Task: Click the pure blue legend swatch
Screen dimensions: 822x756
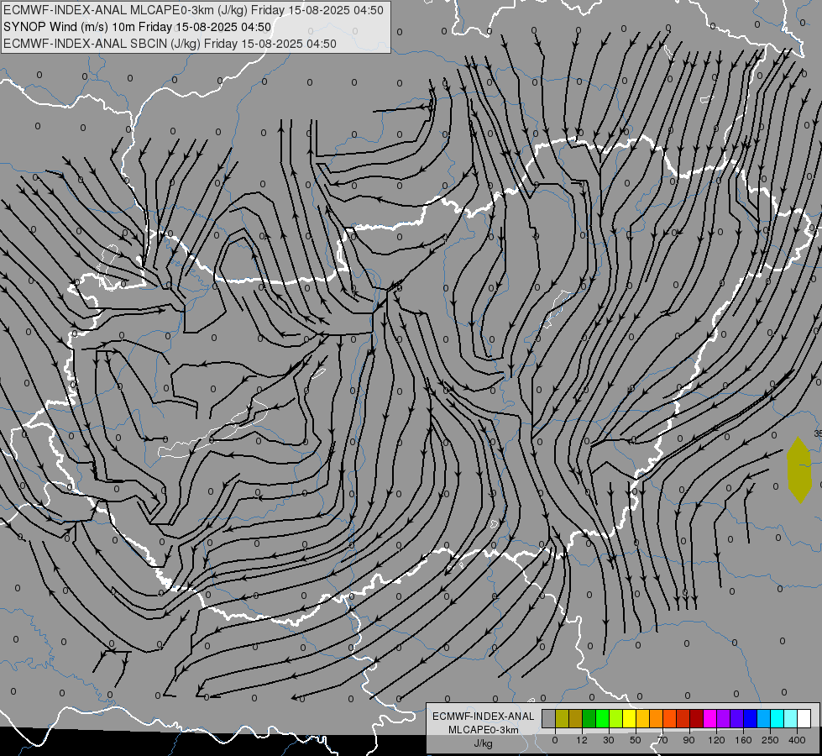Action: pyautogui.click(x=751, y=718)
